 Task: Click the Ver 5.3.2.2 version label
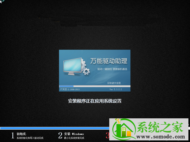tap(116, 89)
